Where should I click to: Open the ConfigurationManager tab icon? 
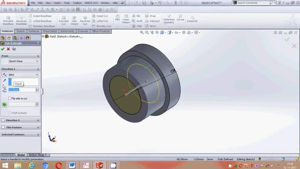[x=15, y=38]
